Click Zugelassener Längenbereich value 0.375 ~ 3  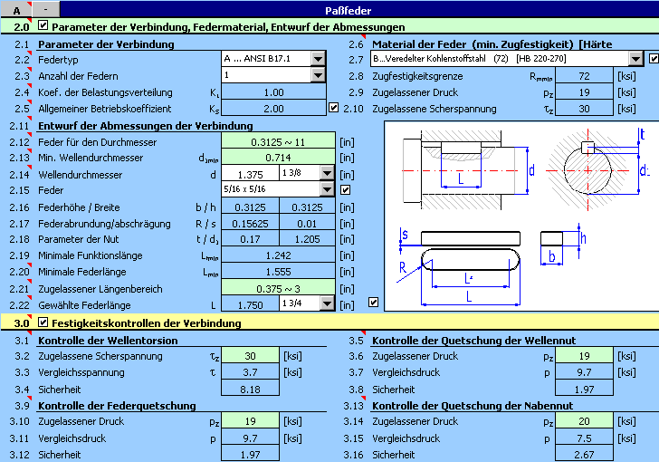click(x=278, y=289)
